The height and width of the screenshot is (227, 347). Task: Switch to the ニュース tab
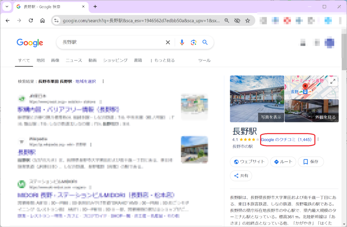coord(74,60)
